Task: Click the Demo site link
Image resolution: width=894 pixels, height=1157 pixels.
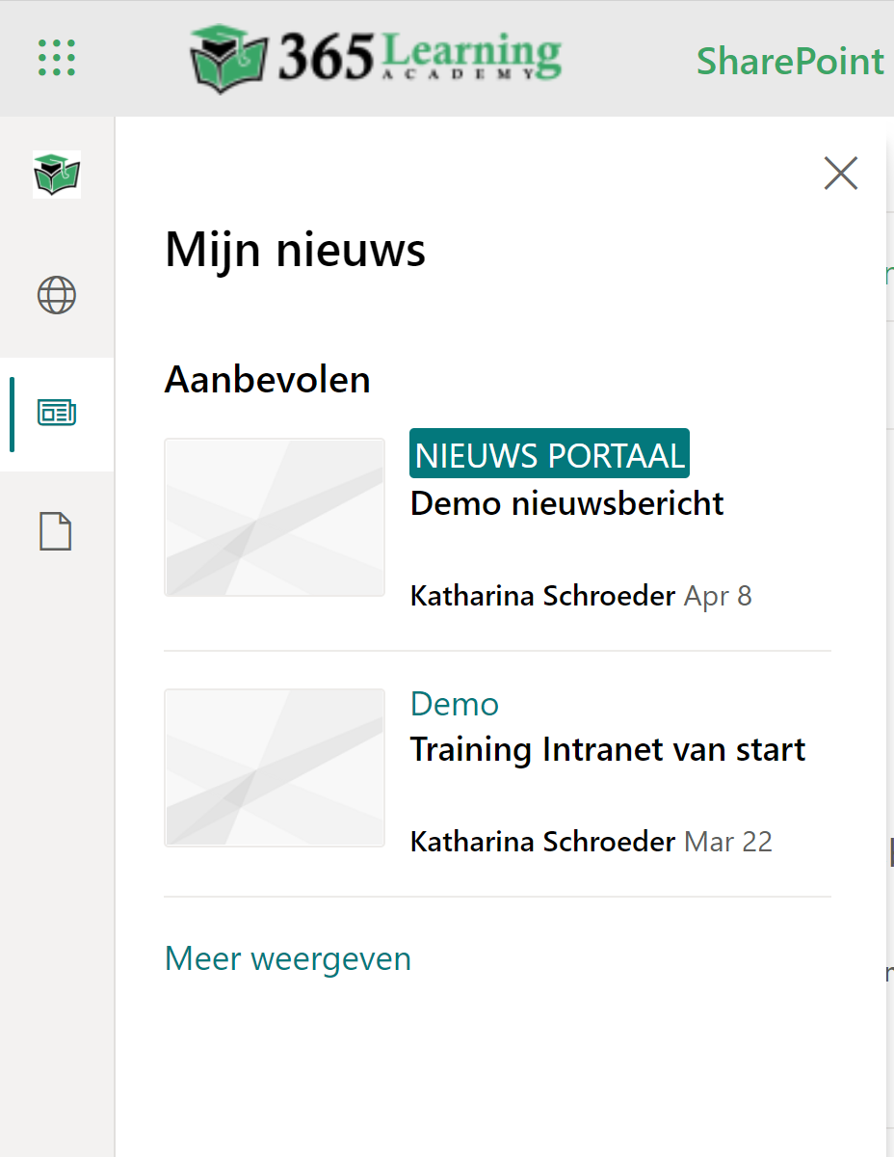Action: (455, 704)
